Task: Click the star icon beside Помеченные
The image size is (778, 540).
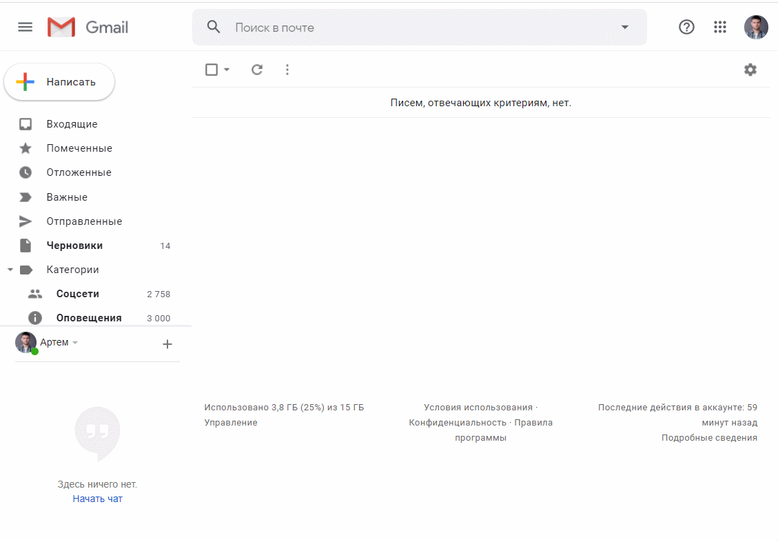Action: 25,148
